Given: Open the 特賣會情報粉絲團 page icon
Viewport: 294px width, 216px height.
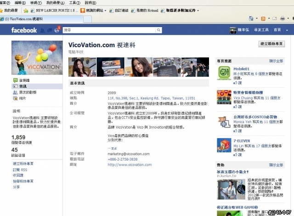Looking at the screenshot, I should [224, 97].
